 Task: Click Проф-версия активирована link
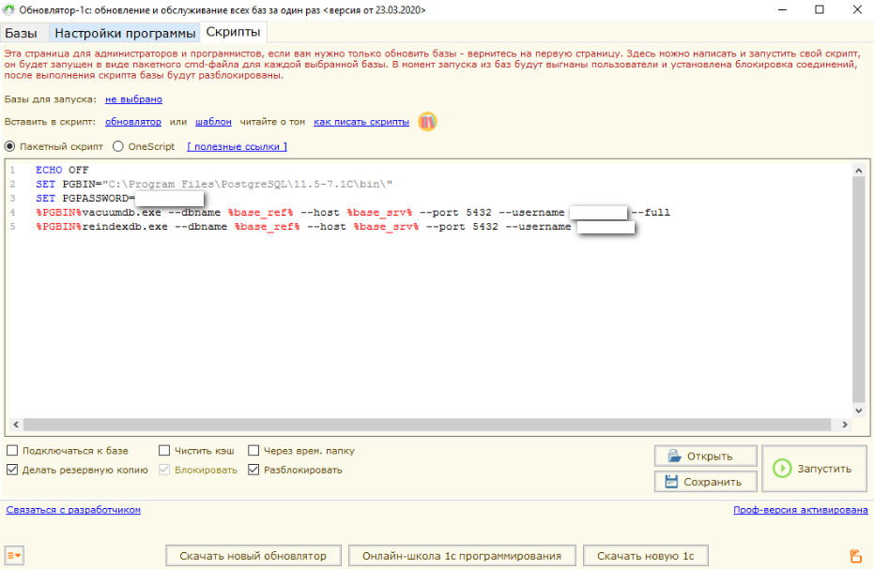pyautogui.click(x=801, y=509)
